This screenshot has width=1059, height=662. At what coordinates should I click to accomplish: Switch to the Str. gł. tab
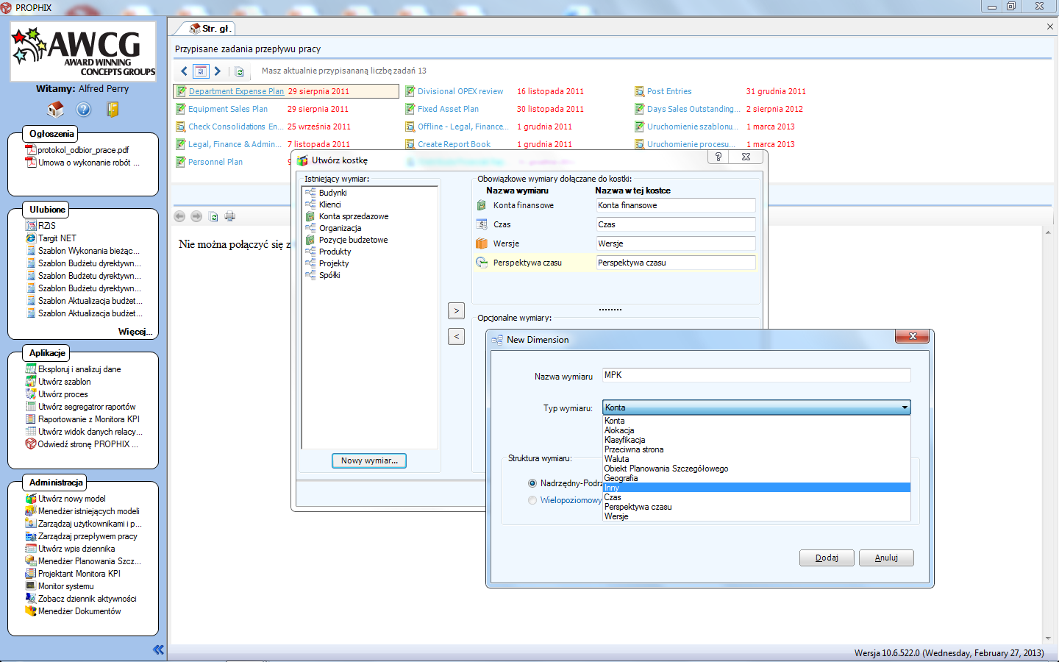pos(210,29)
